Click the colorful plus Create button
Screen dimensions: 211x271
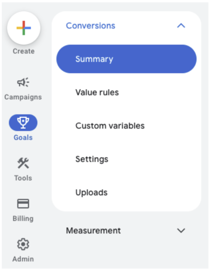24,28
